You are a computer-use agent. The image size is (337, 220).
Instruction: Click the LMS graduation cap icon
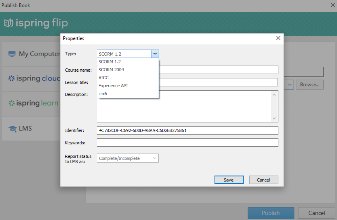click(12, 129)
